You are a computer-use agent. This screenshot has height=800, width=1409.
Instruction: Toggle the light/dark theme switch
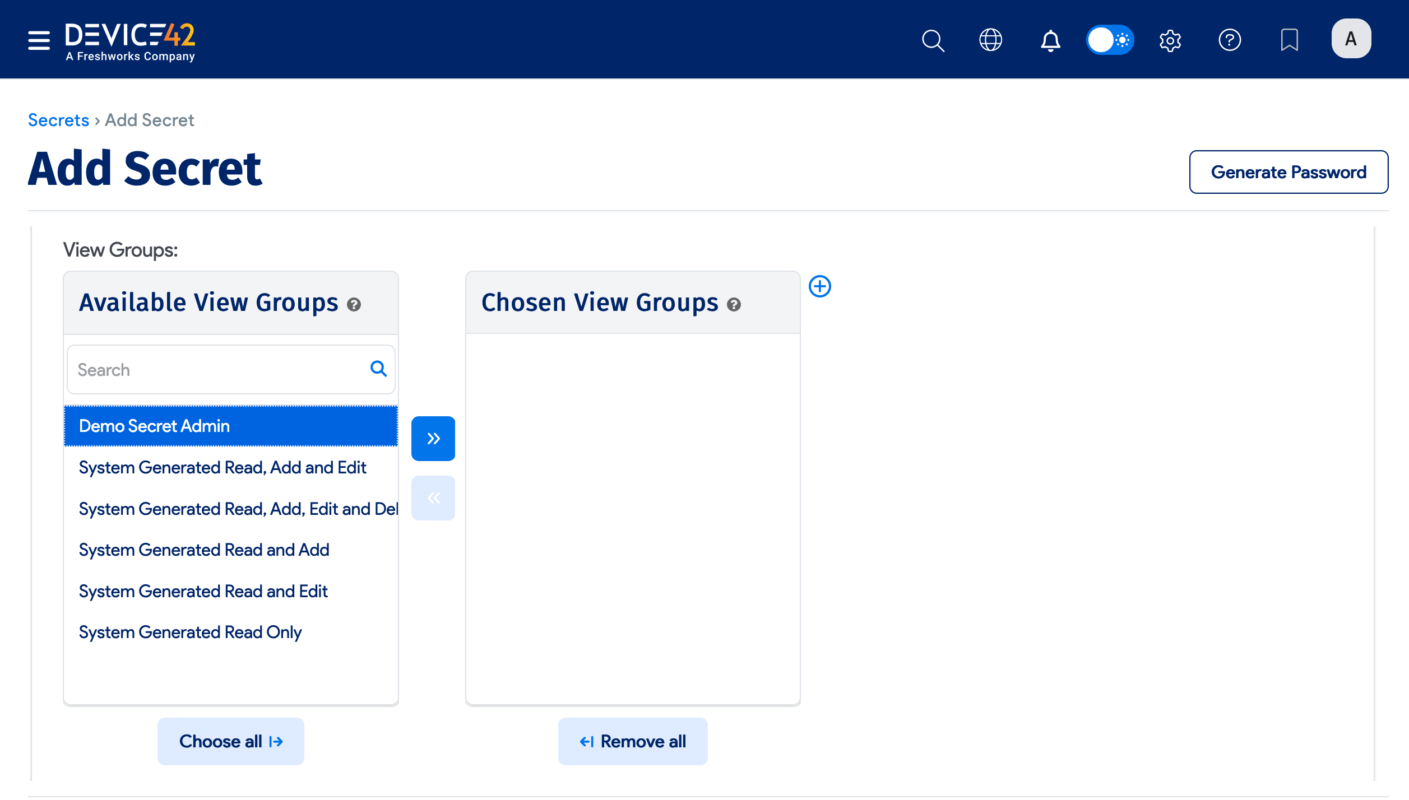[1110, 40]
